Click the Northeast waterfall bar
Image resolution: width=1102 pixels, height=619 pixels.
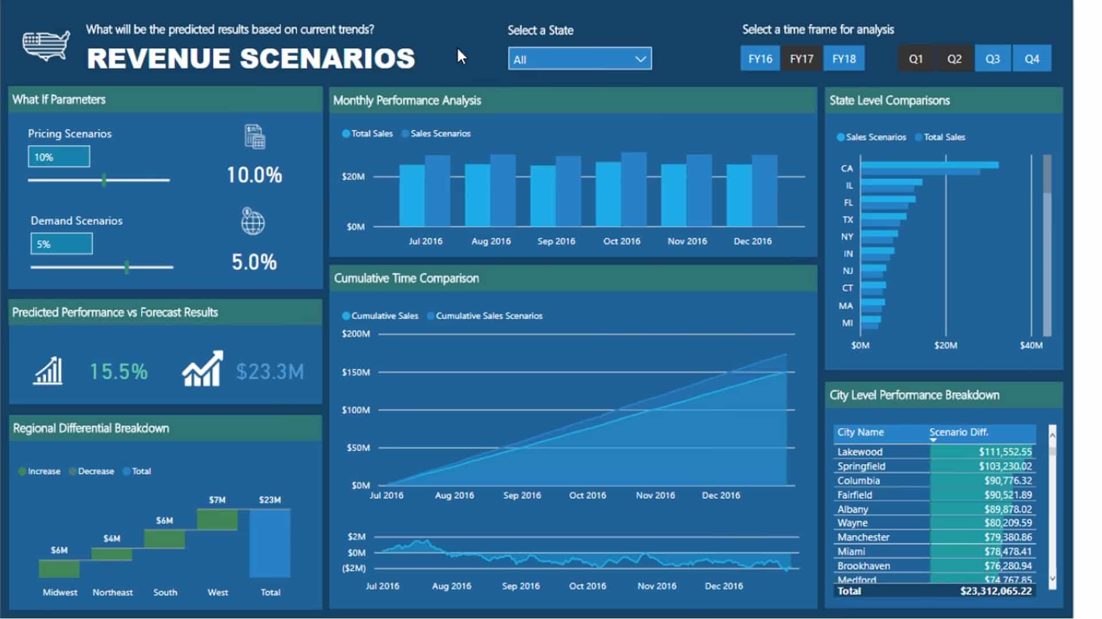[x=112, y=554]
